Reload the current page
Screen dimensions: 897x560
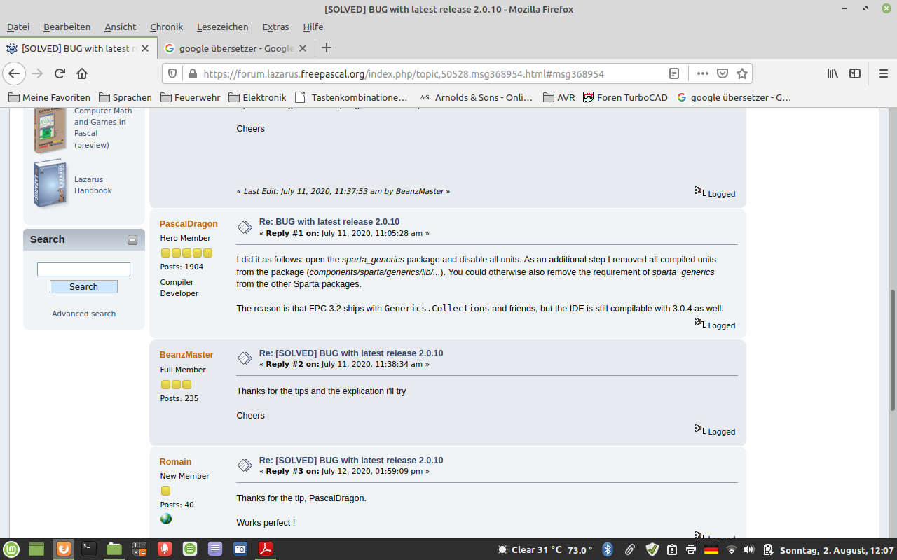[60, 73]
